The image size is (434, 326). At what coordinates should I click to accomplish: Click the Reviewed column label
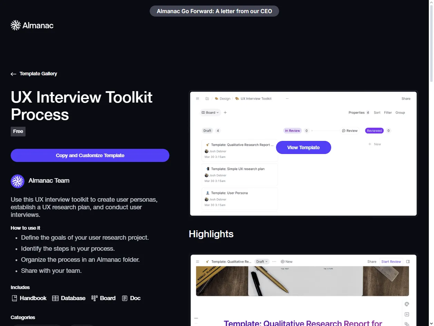374,131
